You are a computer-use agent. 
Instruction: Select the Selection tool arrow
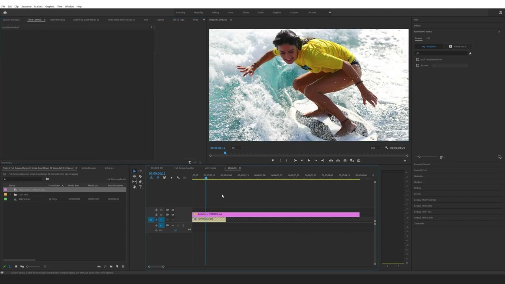tap(134, 171)
